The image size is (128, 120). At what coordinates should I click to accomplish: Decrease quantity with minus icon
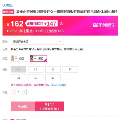click(13, 92)
